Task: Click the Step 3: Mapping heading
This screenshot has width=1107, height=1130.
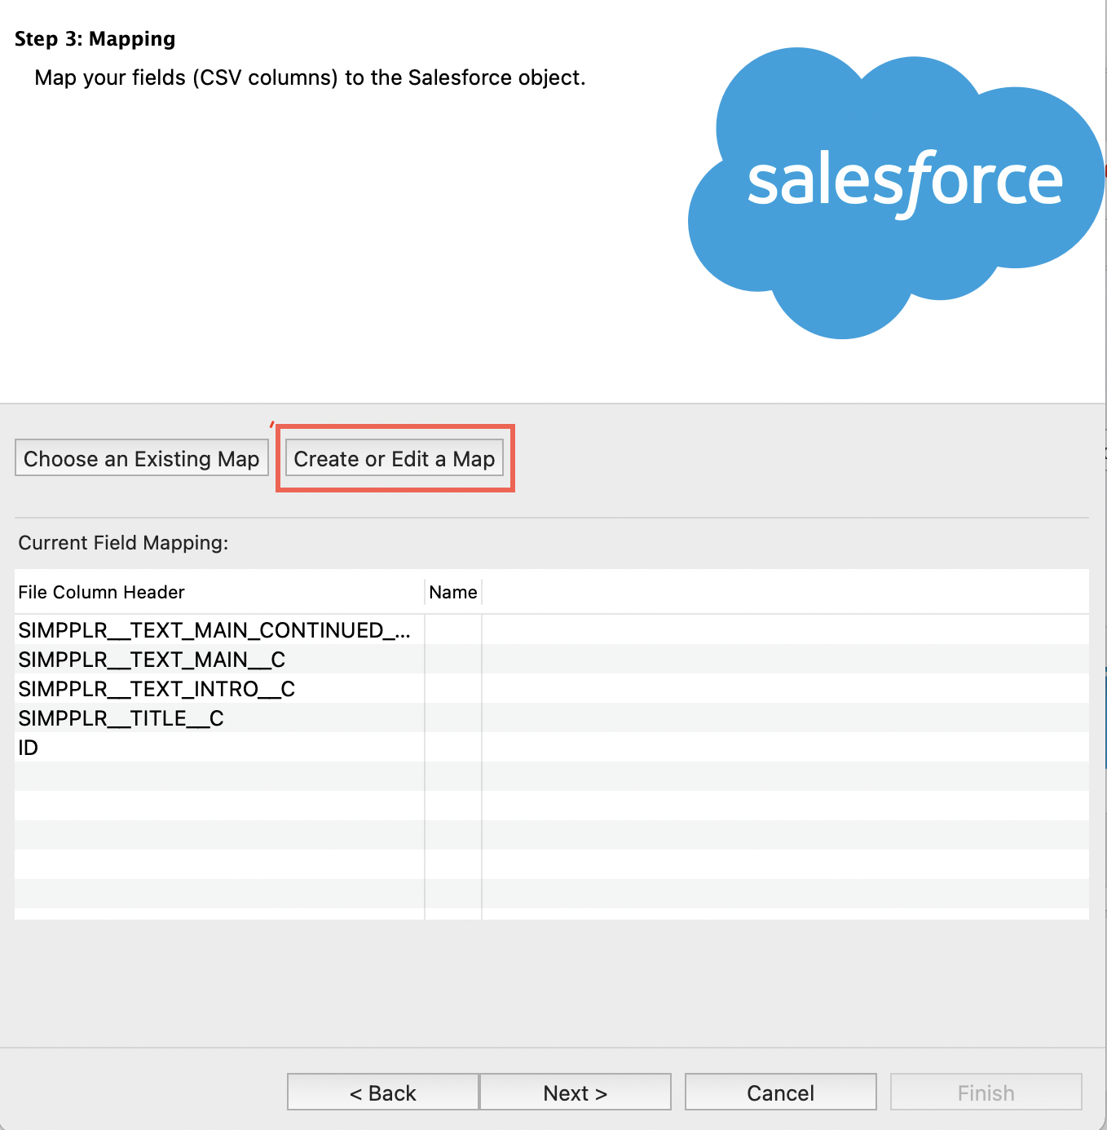Action: (95, 39)
